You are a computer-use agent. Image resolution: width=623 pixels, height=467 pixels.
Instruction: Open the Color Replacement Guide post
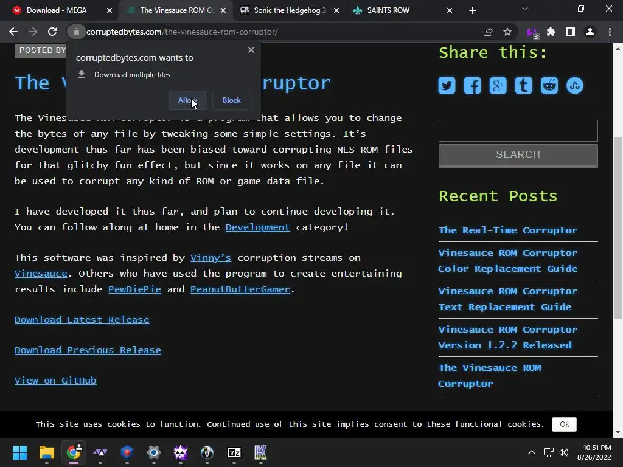508,261
